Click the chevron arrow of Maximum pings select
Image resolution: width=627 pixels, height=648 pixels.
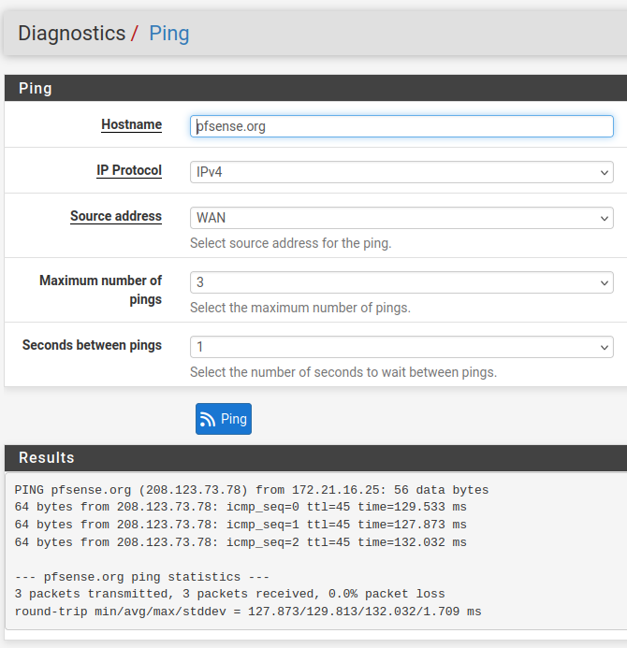pos(605,282)
